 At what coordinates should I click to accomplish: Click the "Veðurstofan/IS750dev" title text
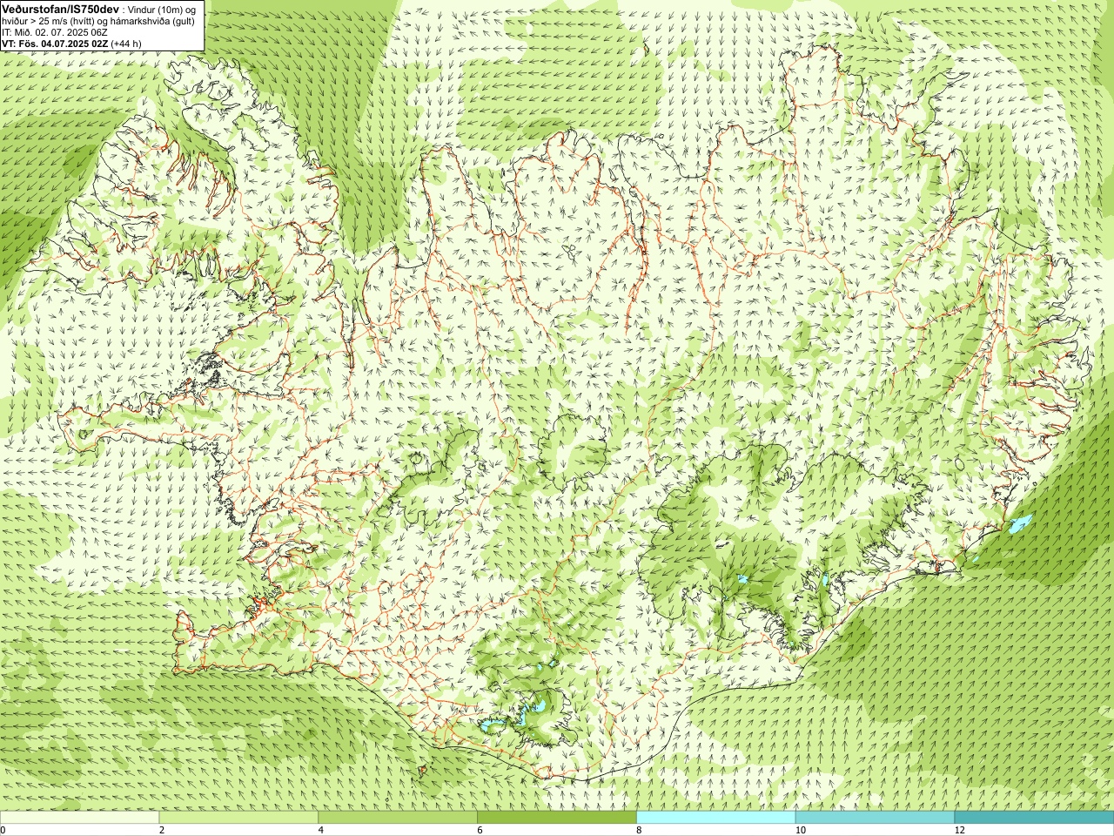[x=61, y=8]
